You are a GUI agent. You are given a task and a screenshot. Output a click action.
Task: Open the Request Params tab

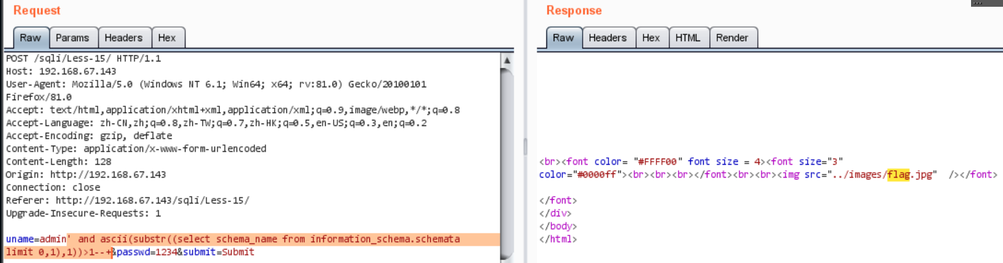pos(73,37)
